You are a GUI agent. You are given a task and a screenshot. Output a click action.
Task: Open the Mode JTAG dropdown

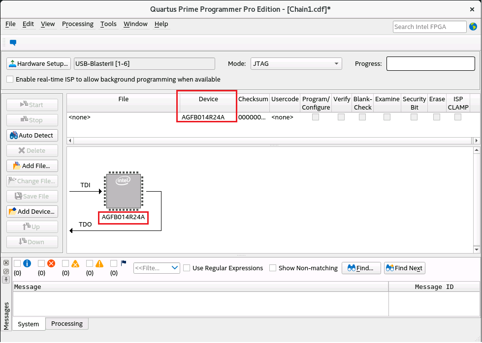(x=296, y=63)
